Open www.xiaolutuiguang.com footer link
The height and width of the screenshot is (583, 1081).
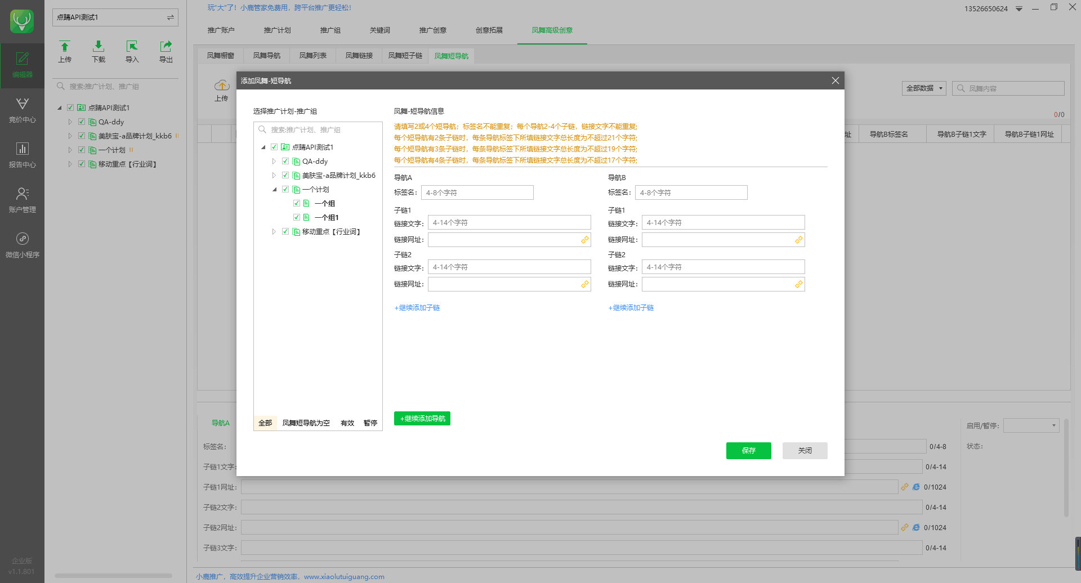tap(344, 576)
